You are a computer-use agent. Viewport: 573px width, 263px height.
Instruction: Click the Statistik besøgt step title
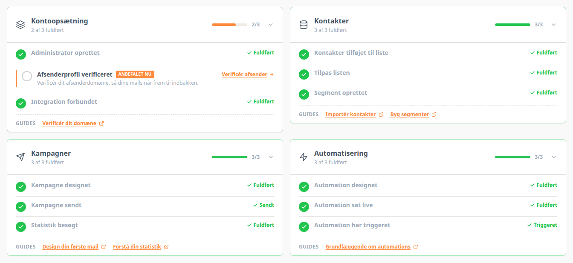coord(55,225)
